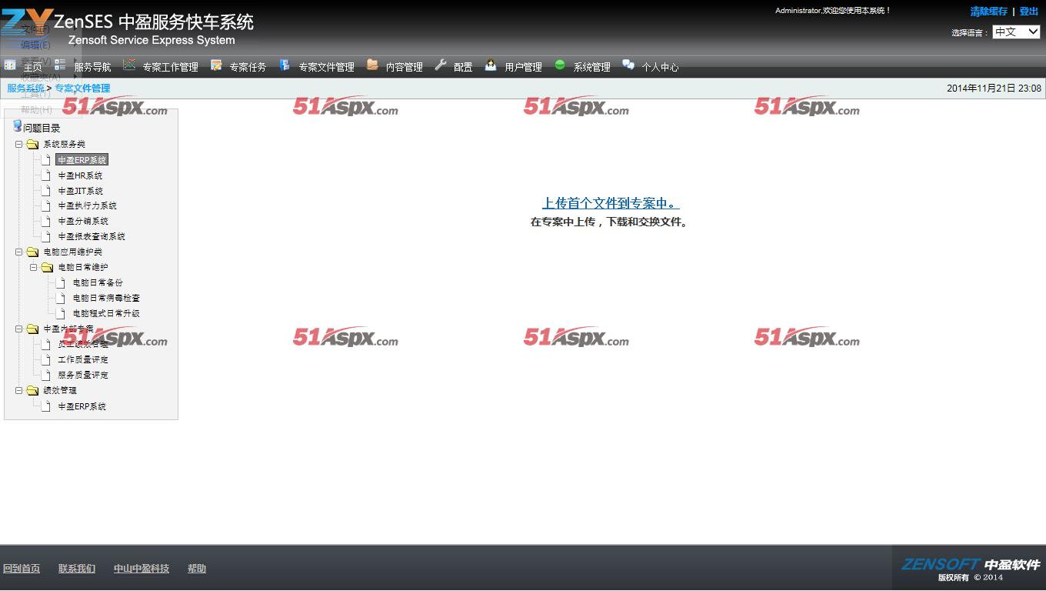The height and width of the screenshot is (591, 1046).
Task: Click the 登出 logout link
Action: pyautogui.click(x=1029, y=12)
